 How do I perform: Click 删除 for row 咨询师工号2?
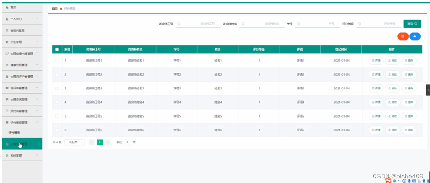409,74
